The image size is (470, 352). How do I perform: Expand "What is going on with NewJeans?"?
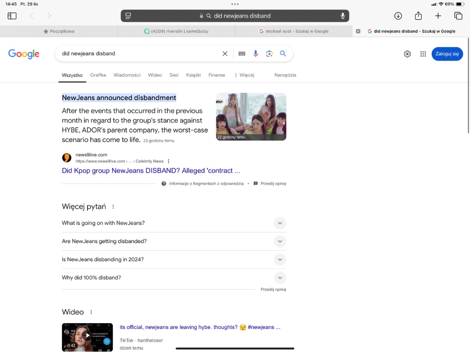(x=280, y=223)
